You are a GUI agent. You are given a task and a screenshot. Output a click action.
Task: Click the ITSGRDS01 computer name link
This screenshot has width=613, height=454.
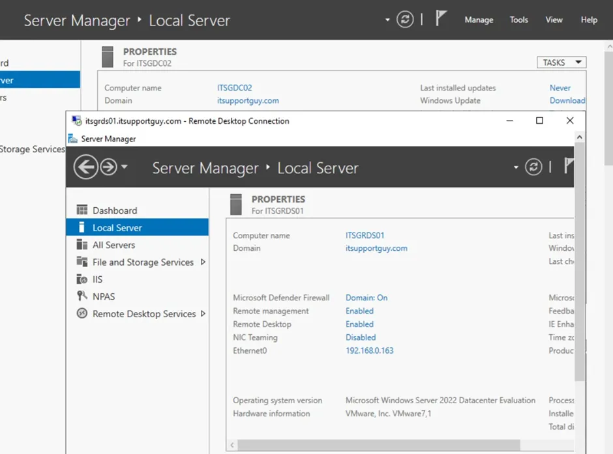tap(365, 236)
